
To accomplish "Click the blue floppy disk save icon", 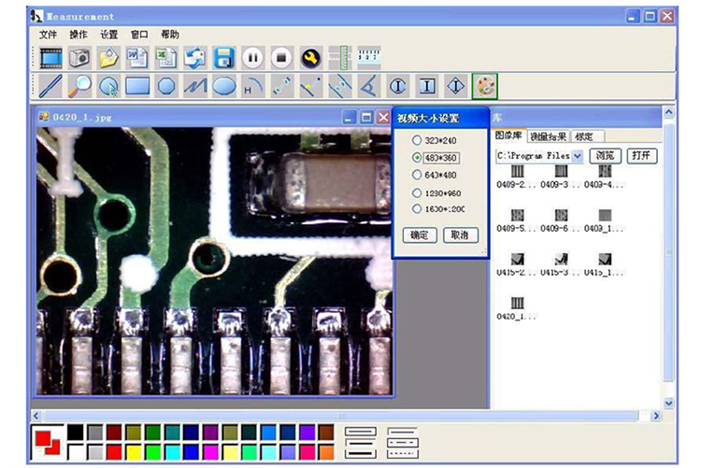I will (x=223, y=58).
